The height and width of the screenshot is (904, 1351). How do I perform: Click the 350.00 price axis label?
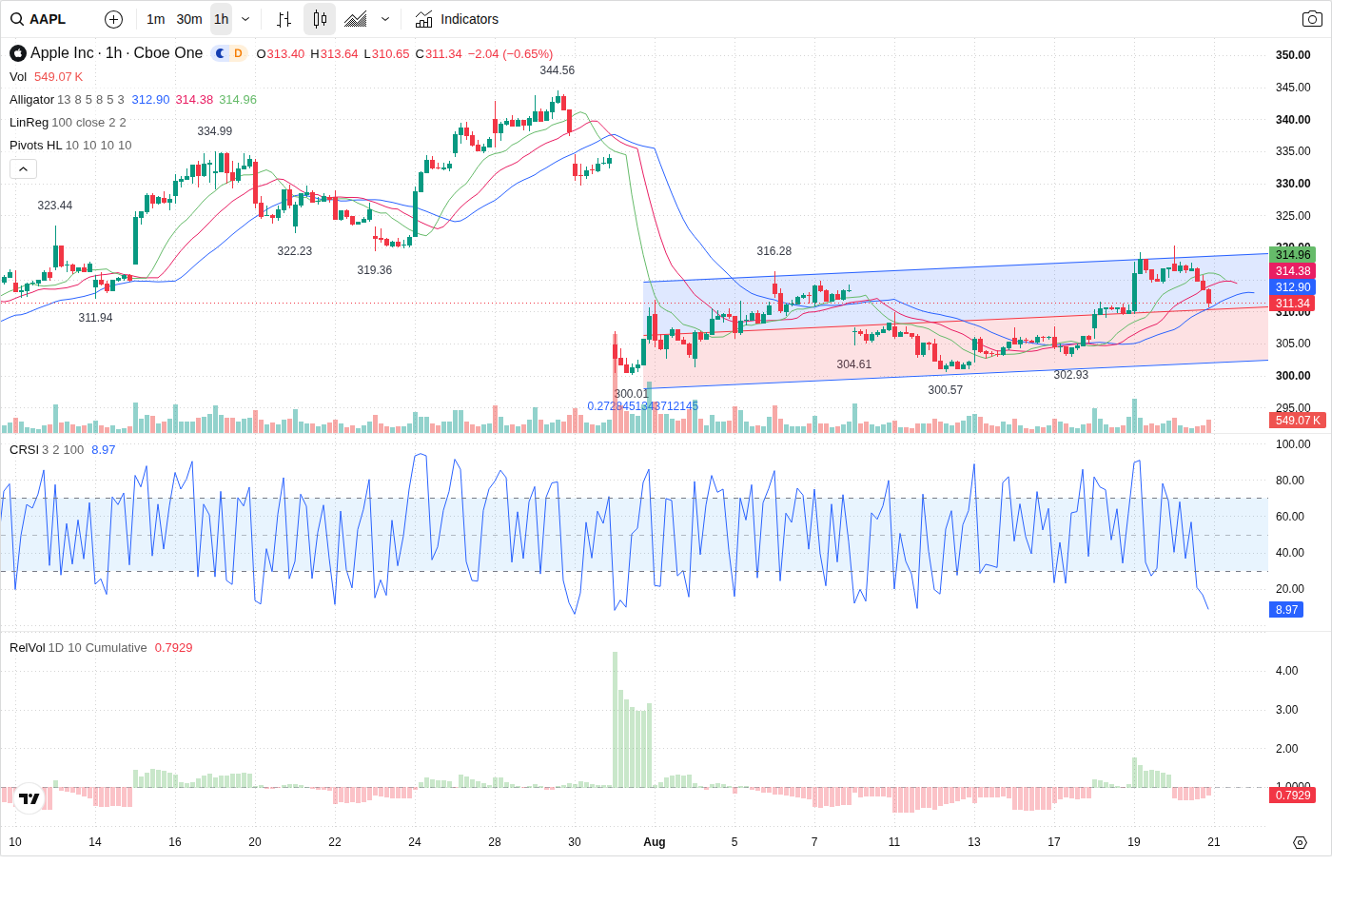point(1293,55)
